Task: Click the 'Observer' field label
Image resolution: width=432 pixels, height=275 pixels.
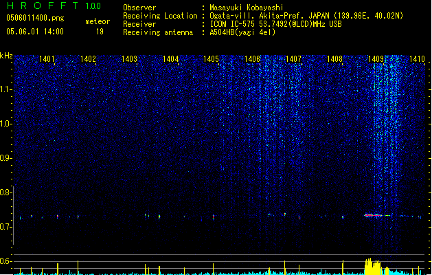Action: 139,8
